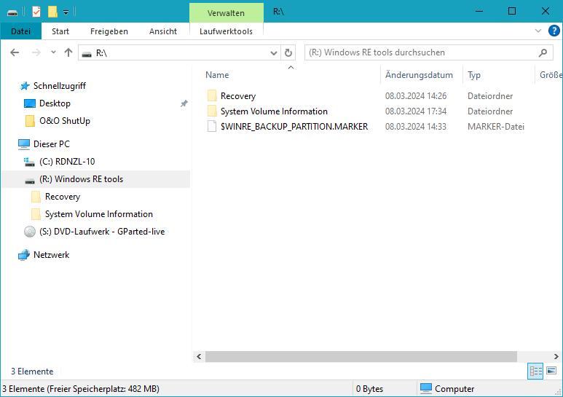Sort by the Name column header
Screen dimensions: 563x397
pyautogui.click(x=217, y=74)
